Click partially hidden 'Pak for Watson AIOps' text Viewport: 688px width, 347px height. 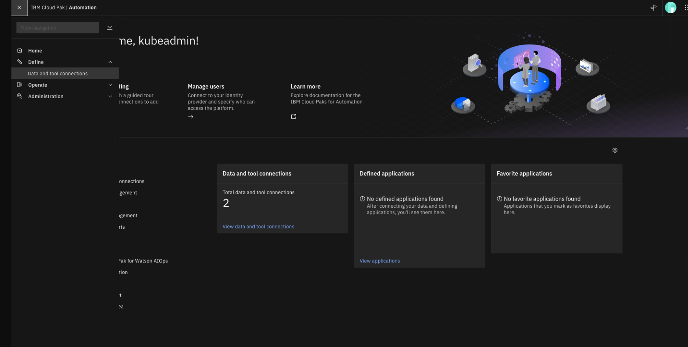click(143, 261)
